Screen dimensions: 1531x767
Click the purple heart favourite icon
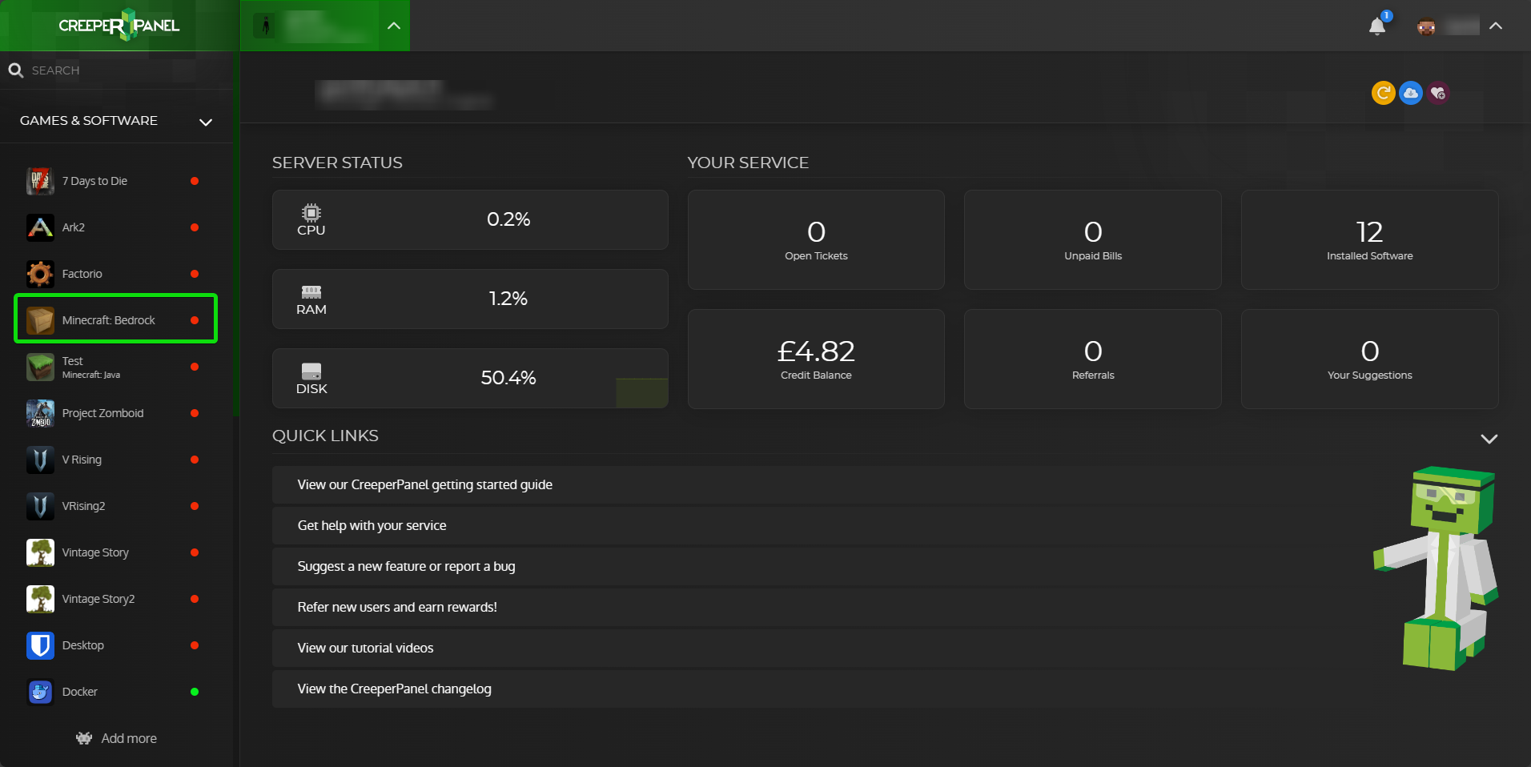coord(1438,93)
